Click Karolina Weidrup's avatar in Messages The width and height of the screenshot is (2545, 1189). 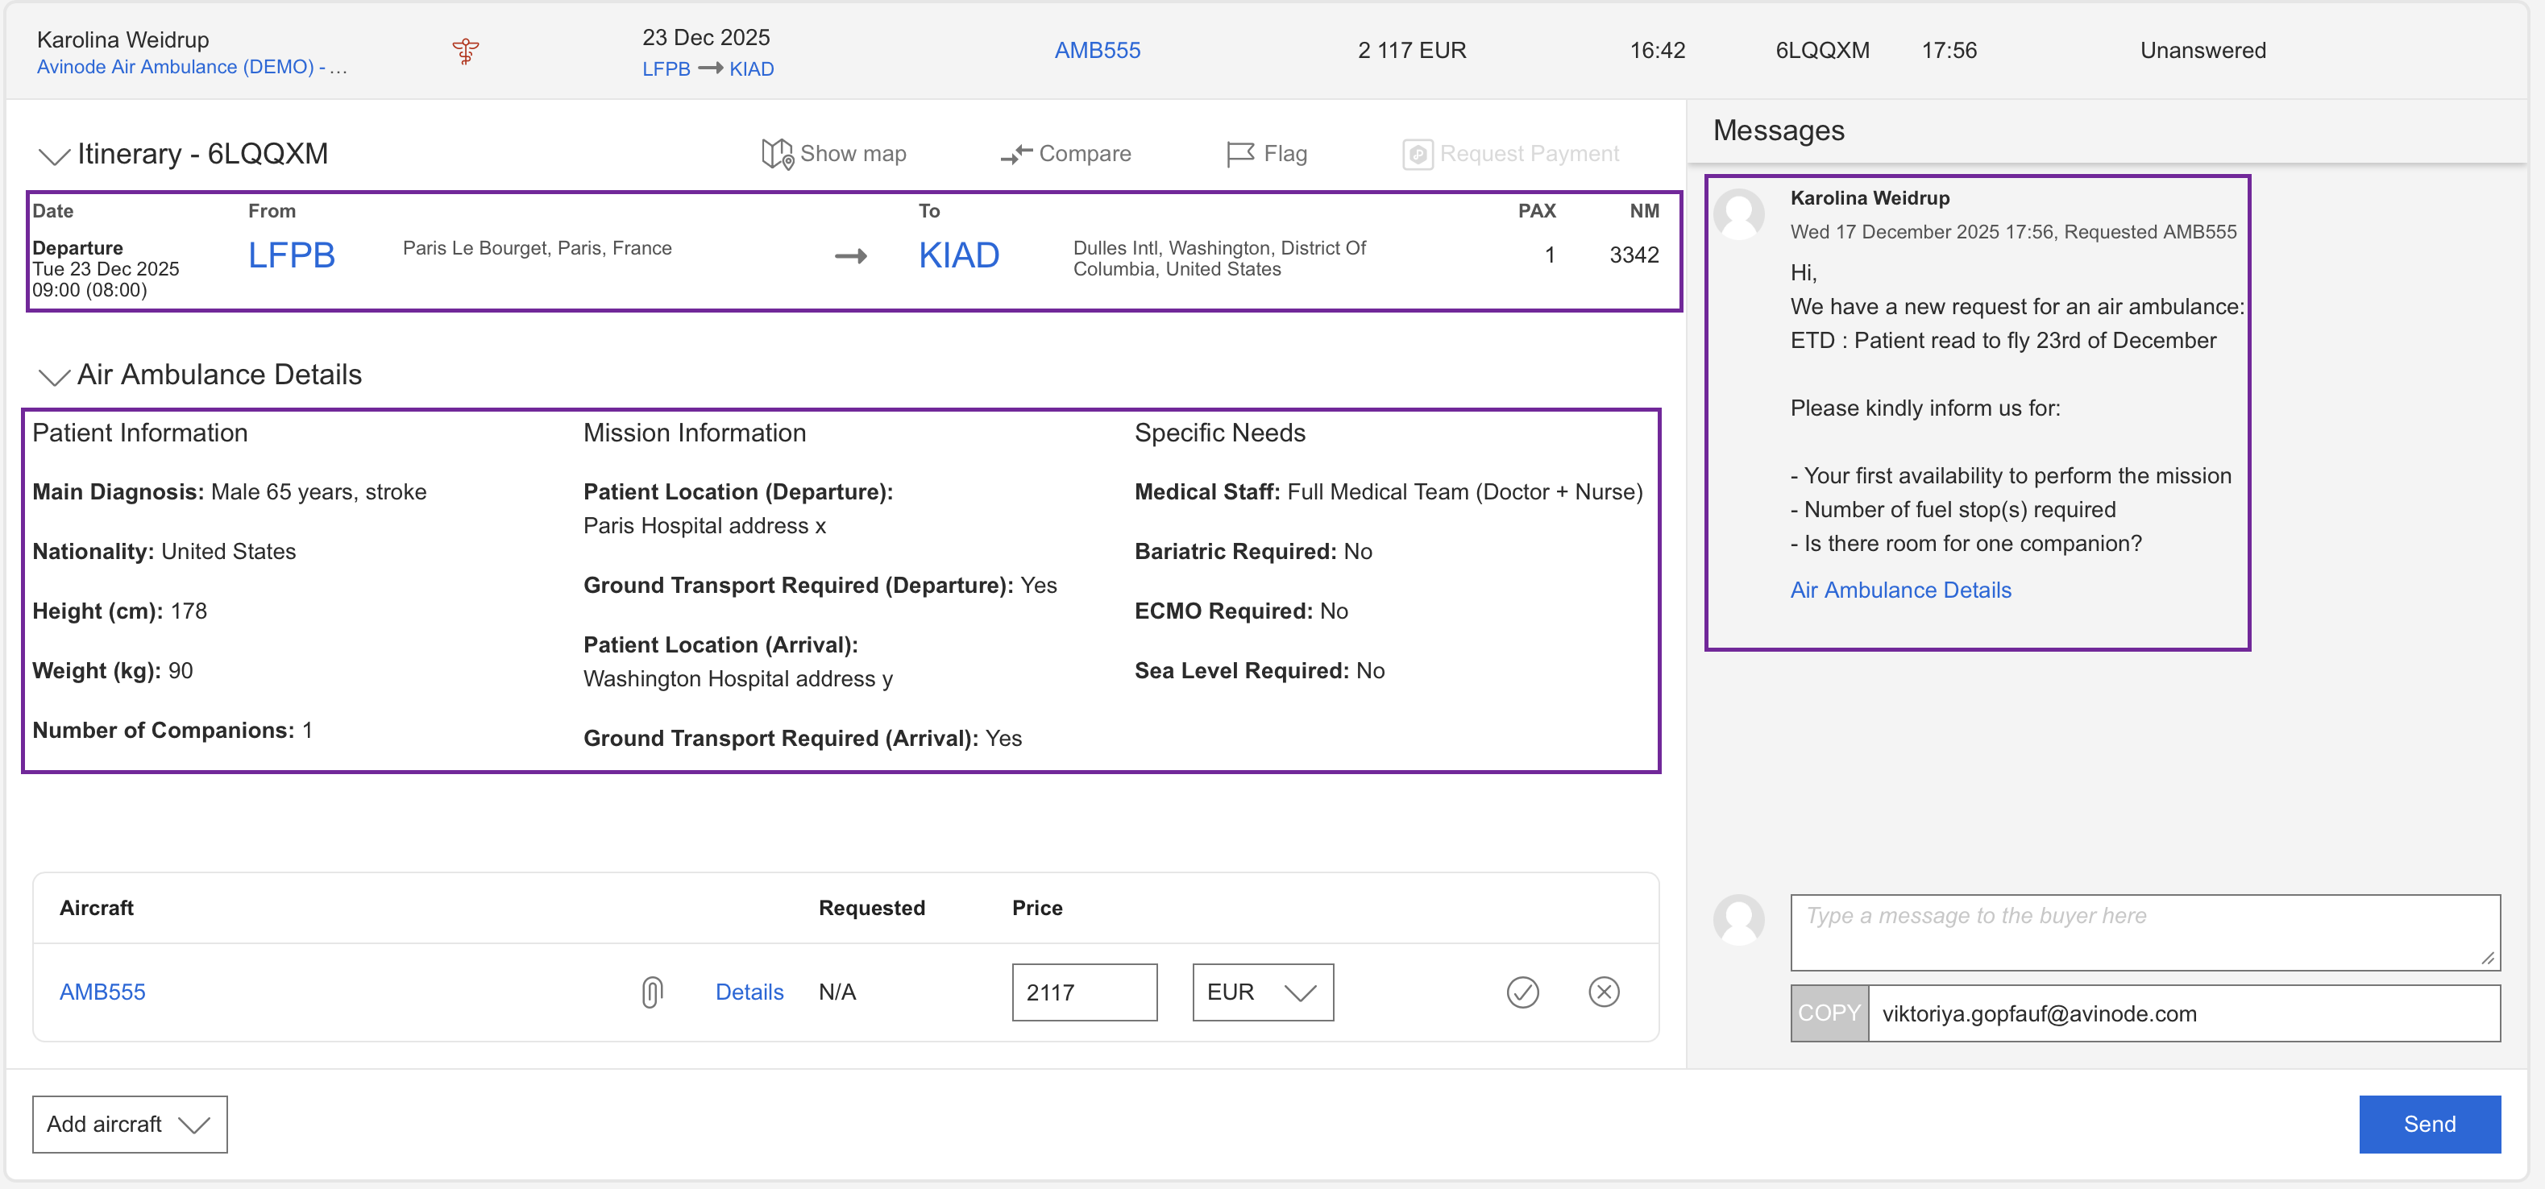click(1739, 213)
